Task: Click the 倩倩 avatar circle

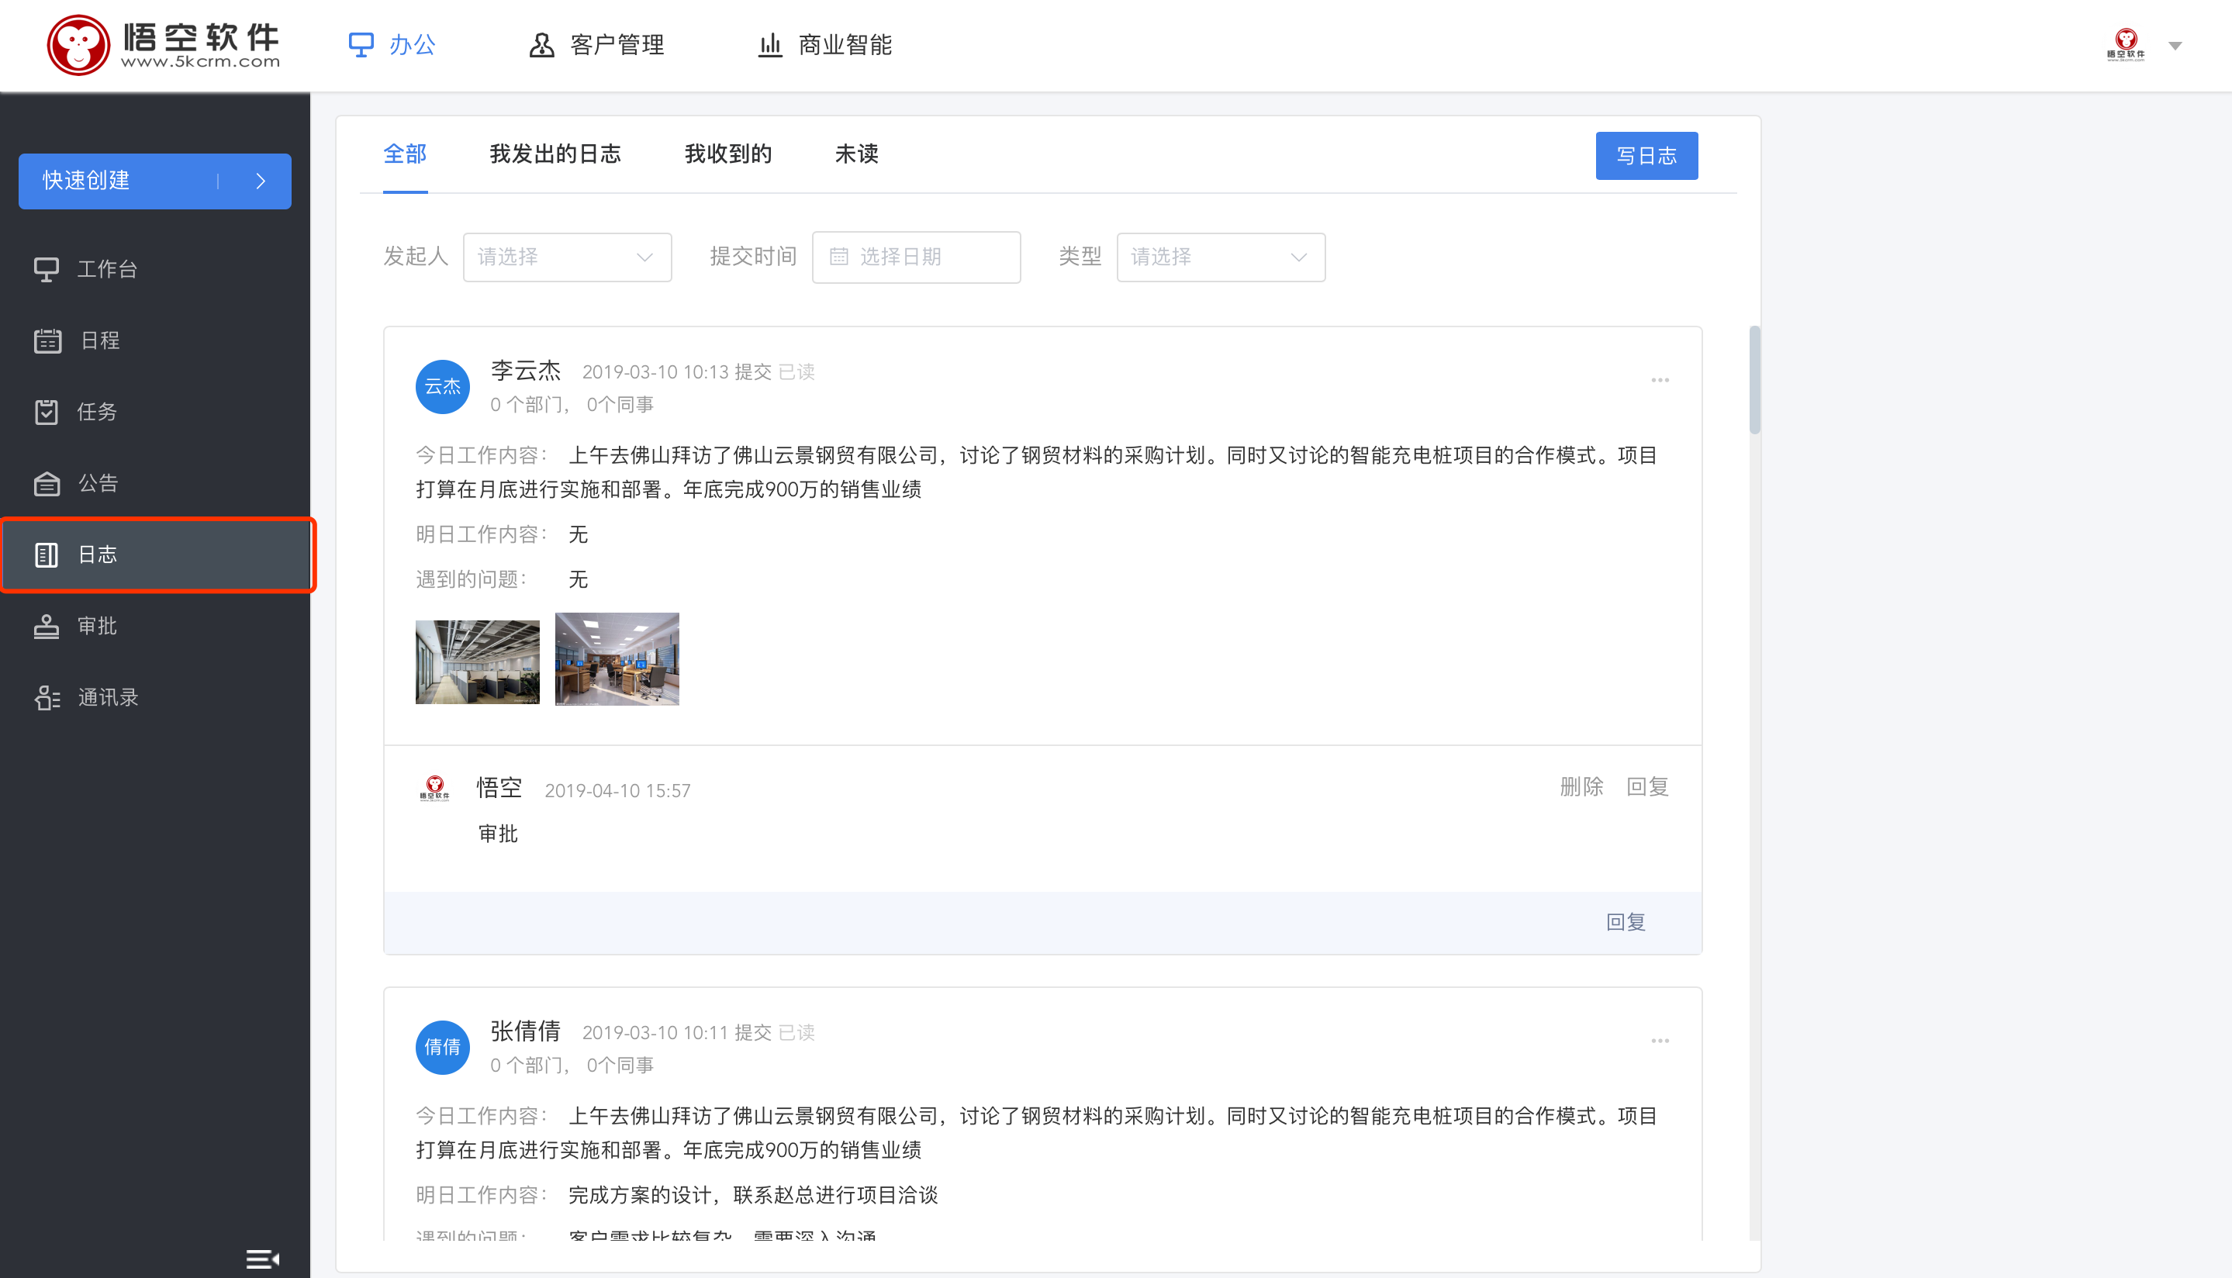Action: click(x=442, y=1047)
